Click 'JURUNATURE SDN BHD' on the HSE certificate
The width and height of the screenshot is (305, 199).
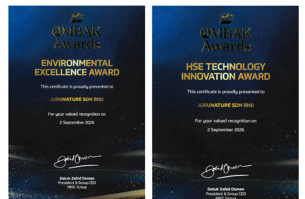point(226,105)
